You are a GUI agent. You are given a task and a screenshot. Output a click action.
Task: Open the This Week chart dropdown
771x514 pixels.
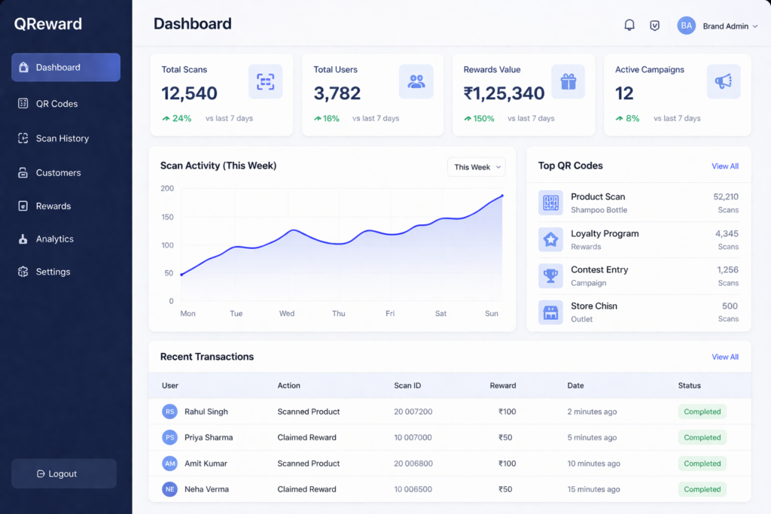pos(476,167)
